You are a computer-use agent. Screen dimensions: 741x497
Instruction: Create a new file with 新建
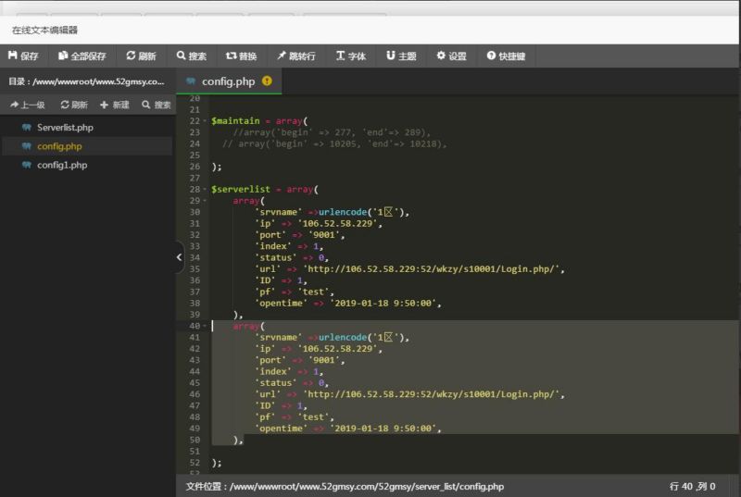pos(114,105)
